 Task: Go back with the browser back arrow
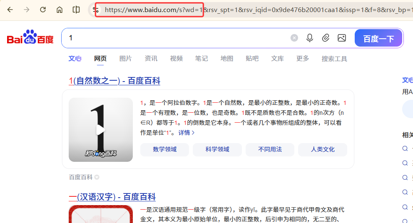point(10,10)
